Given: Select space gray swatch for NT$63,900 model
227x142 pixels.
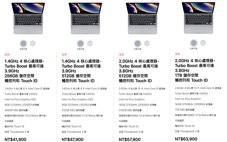Looking at the screenshot, I should (194, 43).
